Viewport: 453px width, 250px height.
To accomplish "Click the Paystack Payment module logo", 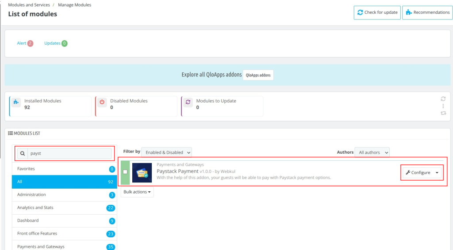I will pyautogui.click(x=142, y=173).
